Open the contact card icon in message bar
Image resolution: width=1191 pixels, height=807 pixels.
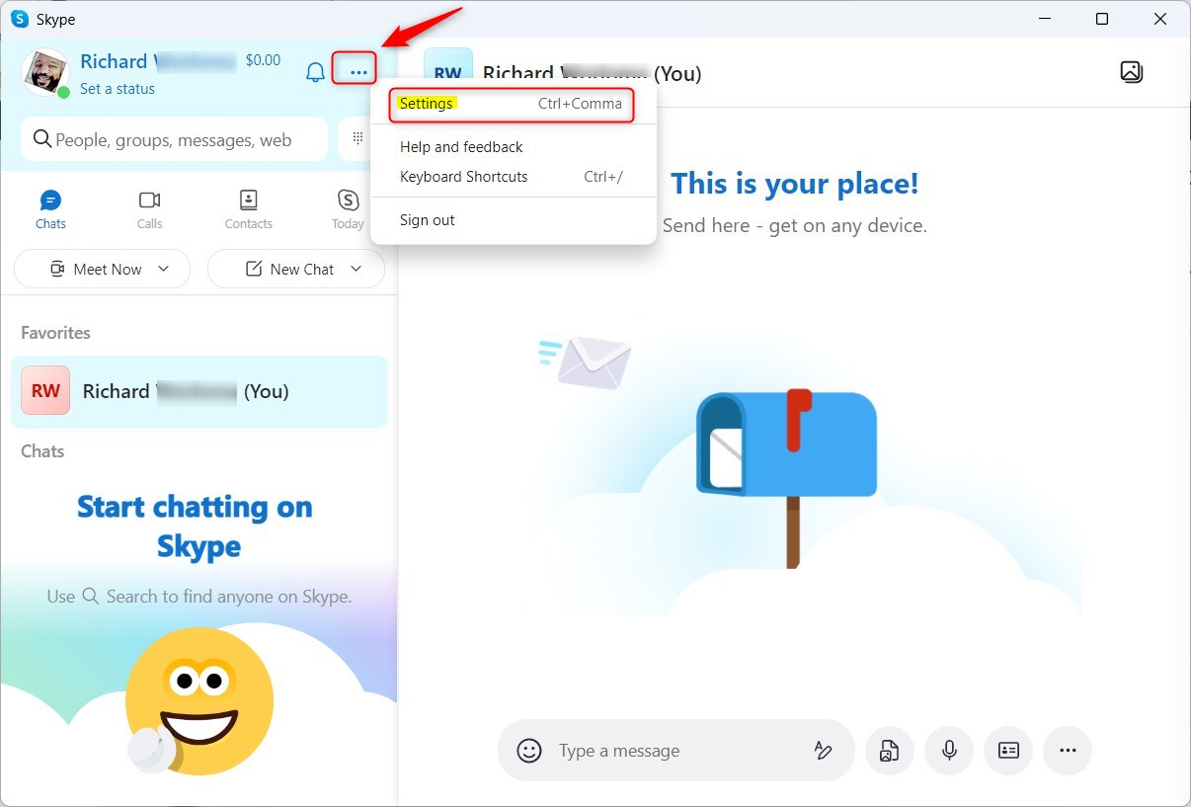point(1008,751)
